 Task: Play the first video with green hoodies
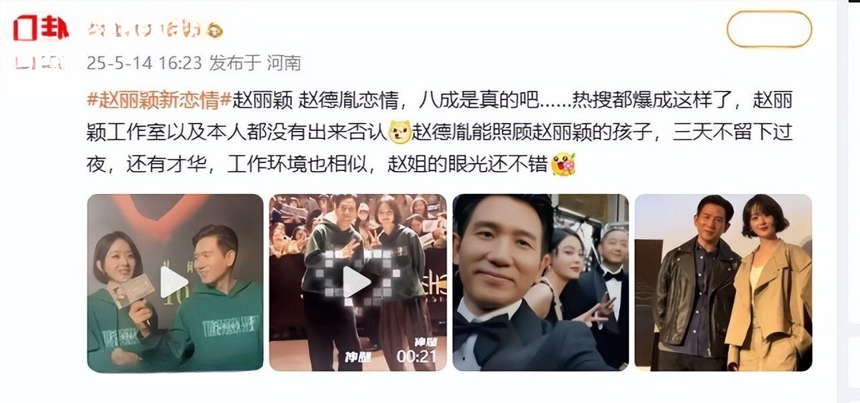[x=174, y=282]
